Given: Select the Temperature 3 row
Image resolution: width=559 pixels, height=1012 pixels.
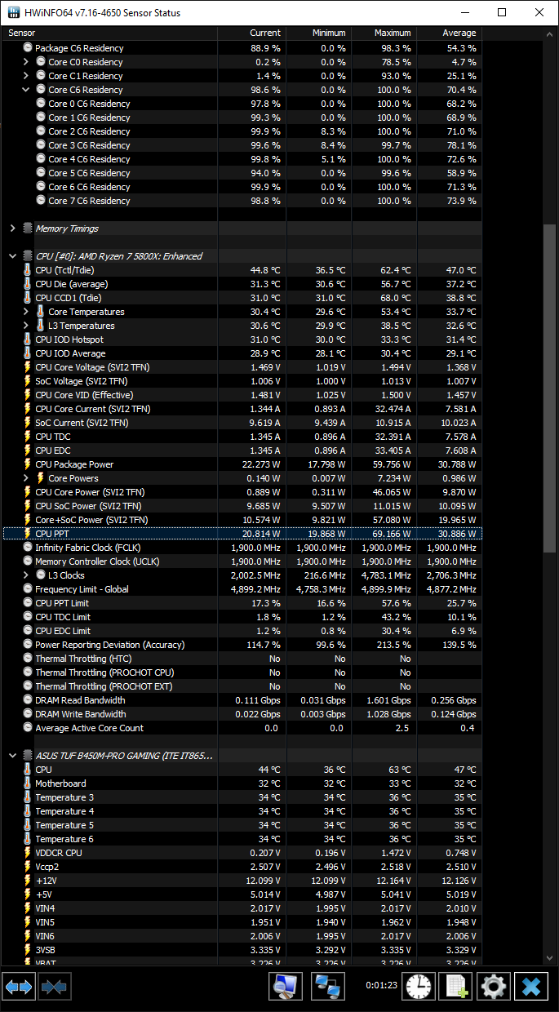Looking at the screenshot, I should (242, 797).
